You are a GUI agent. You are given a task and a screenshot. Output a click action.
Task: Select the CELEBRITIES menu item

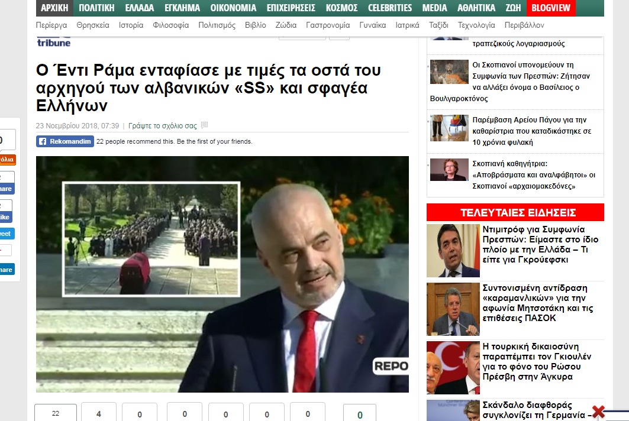coord(389,8)
